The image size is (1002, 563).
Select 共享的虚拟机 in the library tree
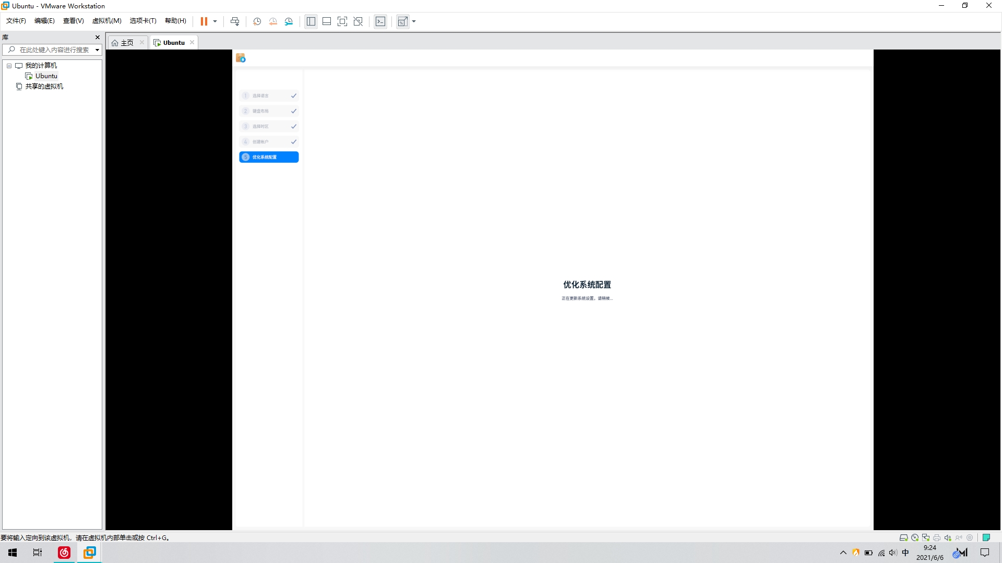point(44,87)
